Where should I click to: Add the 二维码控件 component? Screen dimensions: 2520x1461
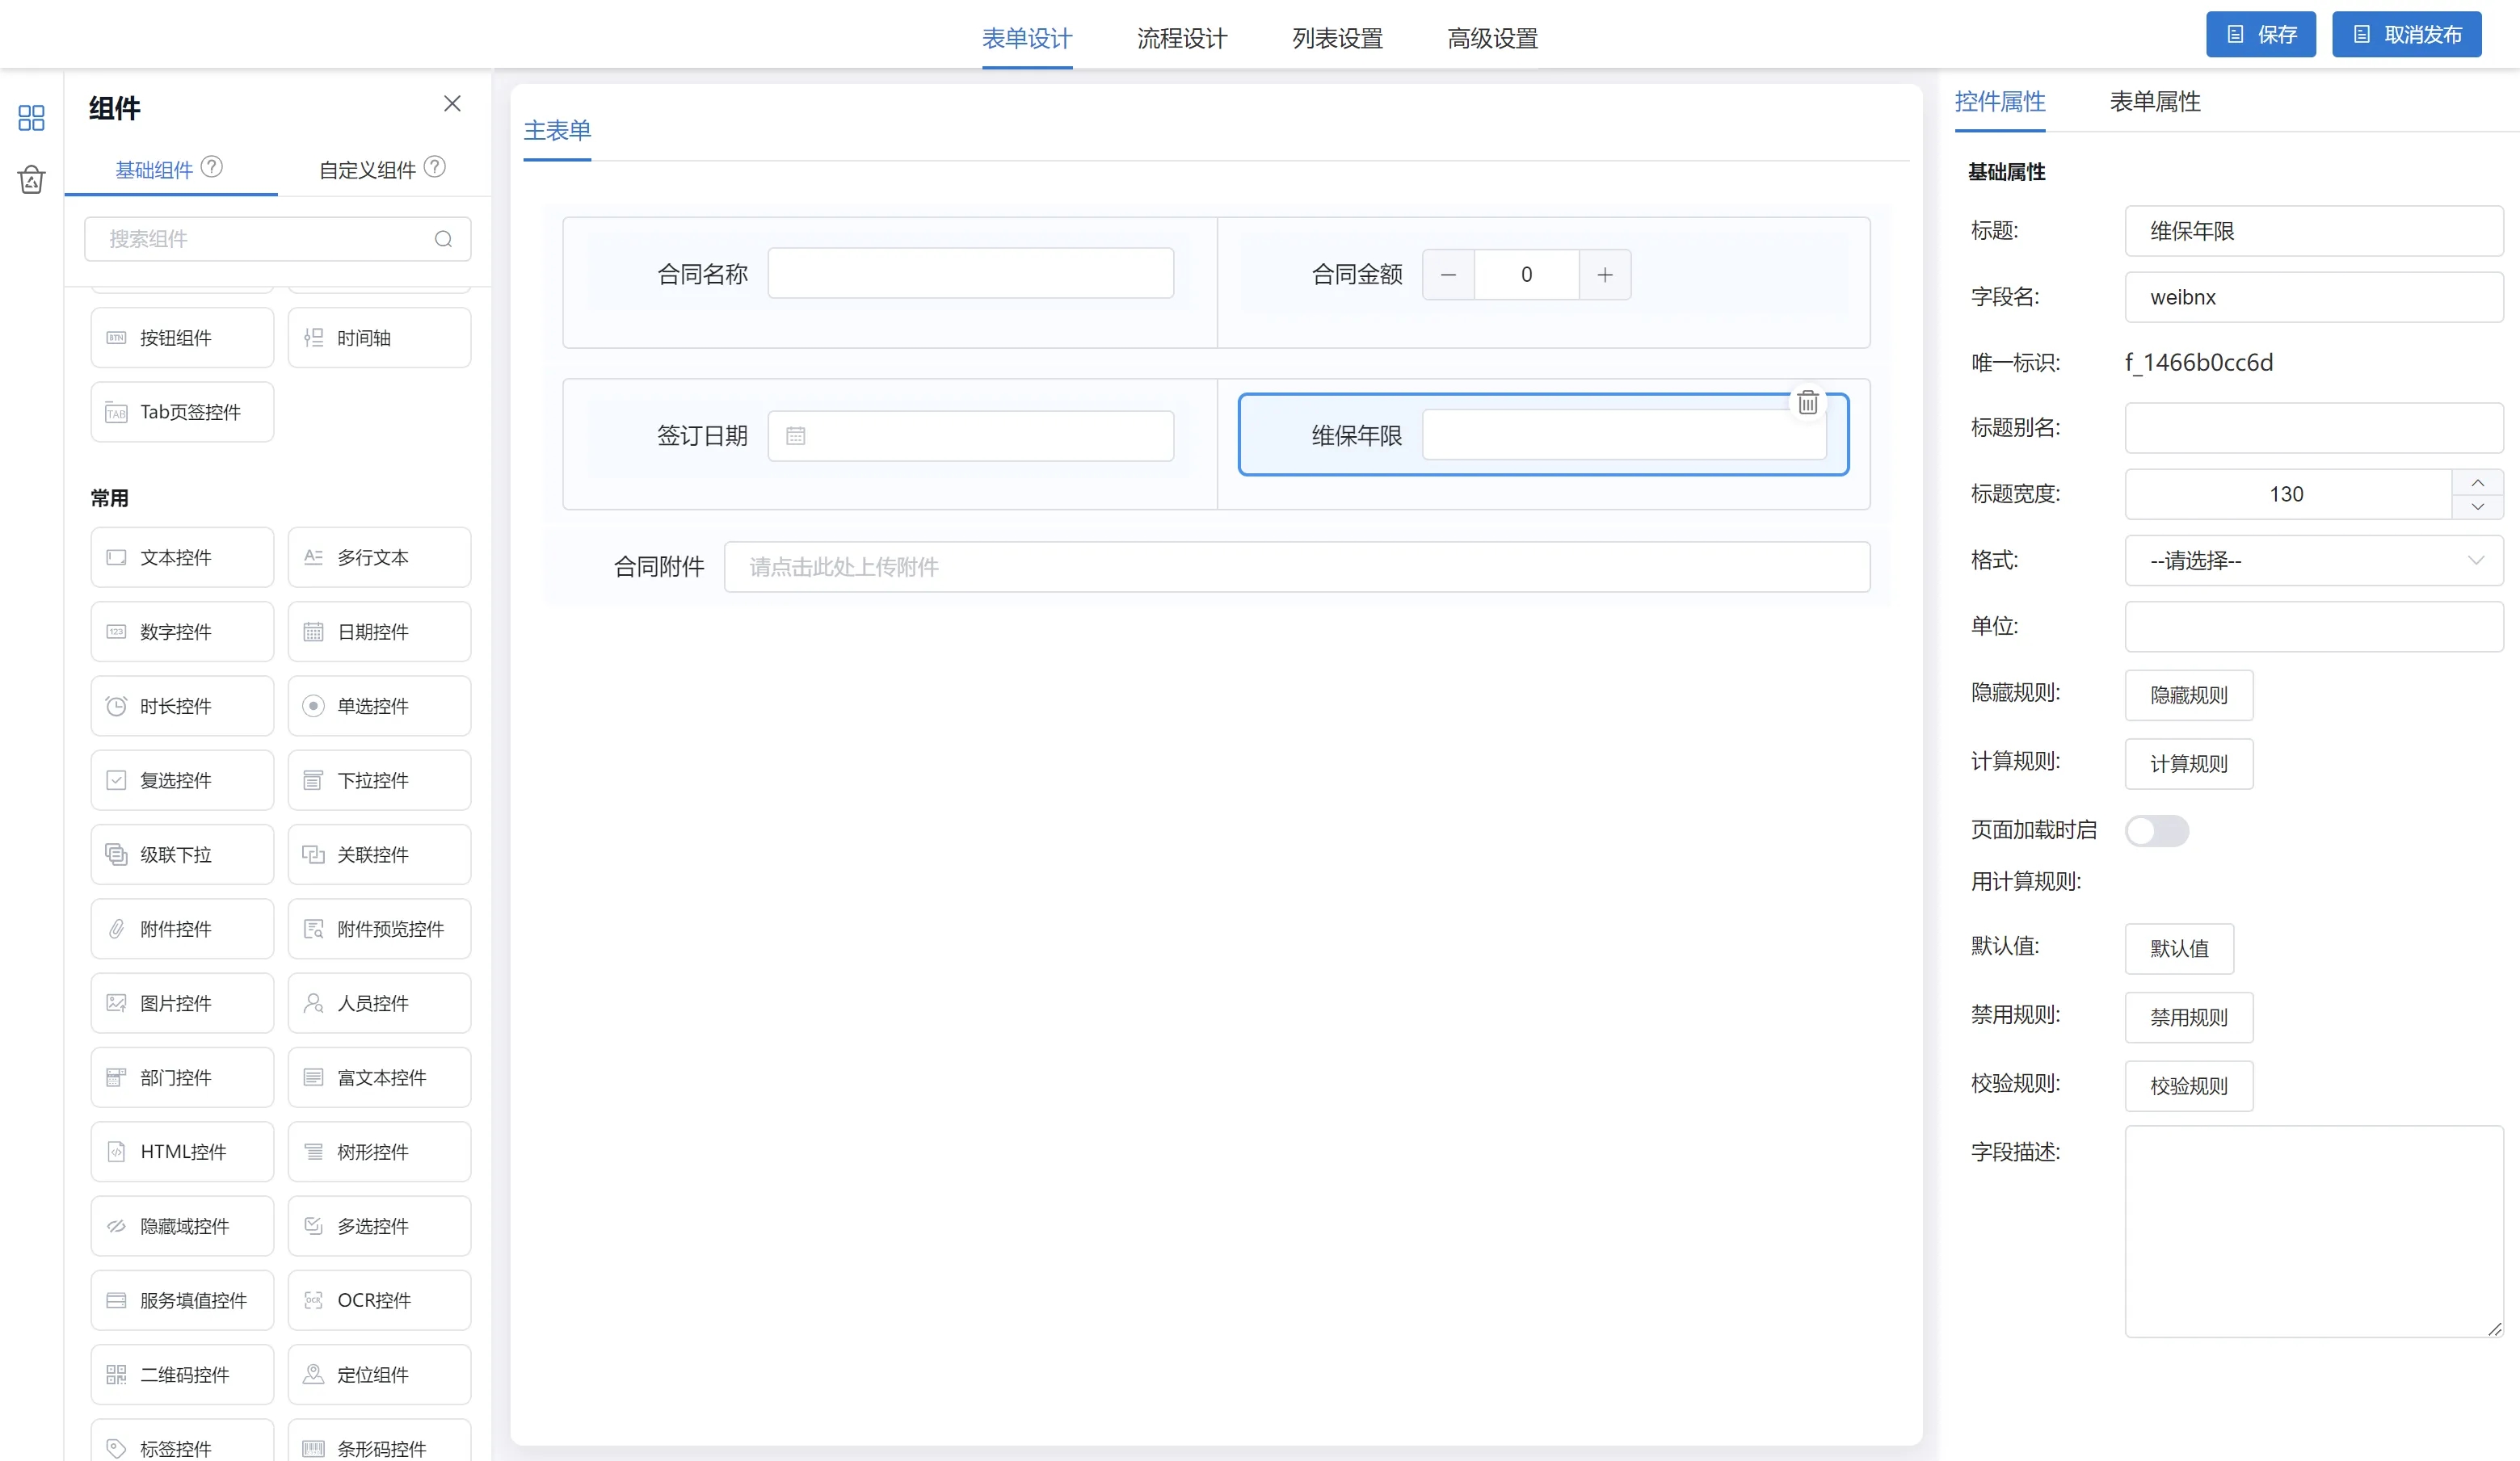[x=182, y=1374]
